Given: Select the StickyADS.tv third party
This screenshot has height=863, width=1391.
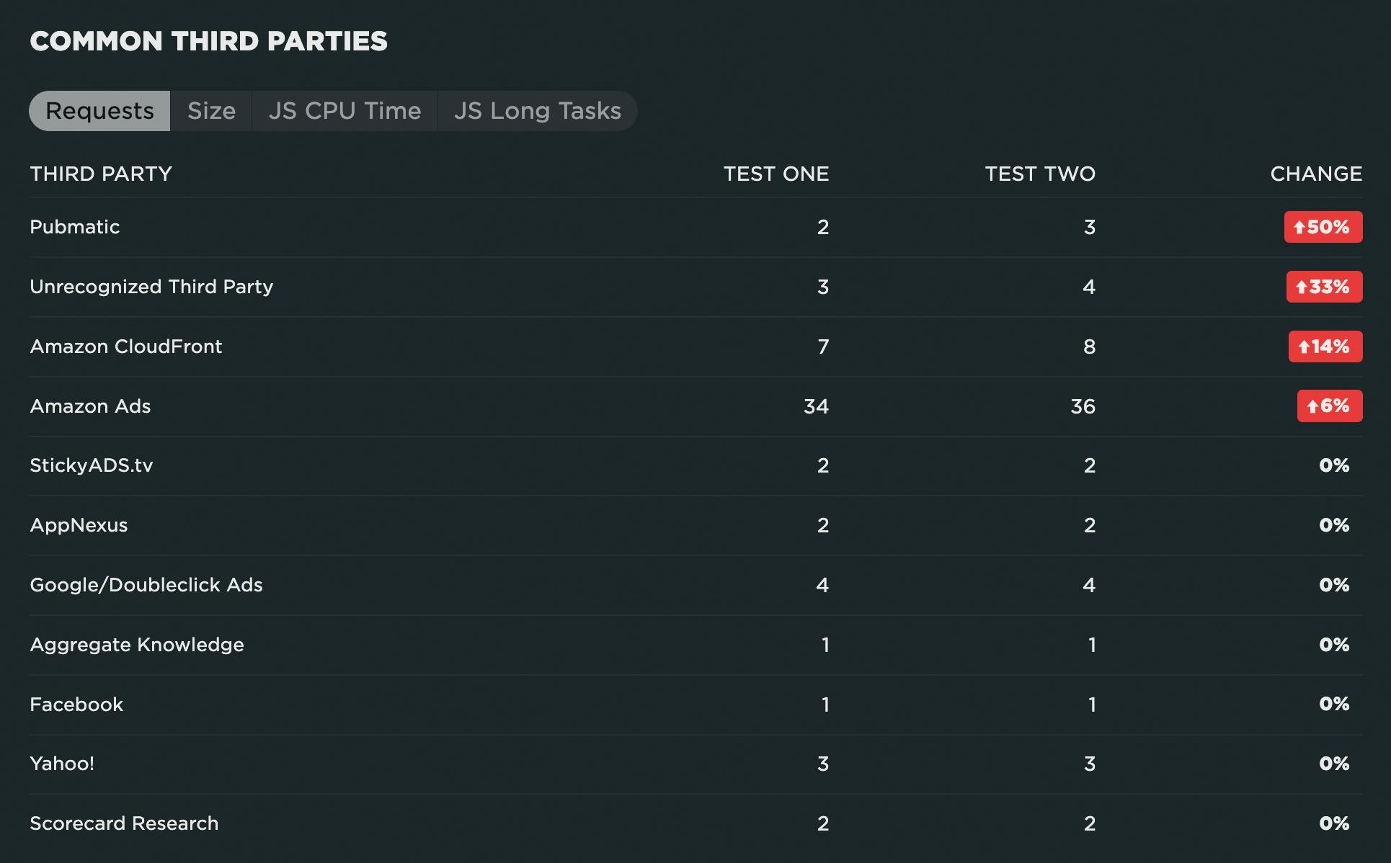Looking at the screenshot, I should click(92, 465).
